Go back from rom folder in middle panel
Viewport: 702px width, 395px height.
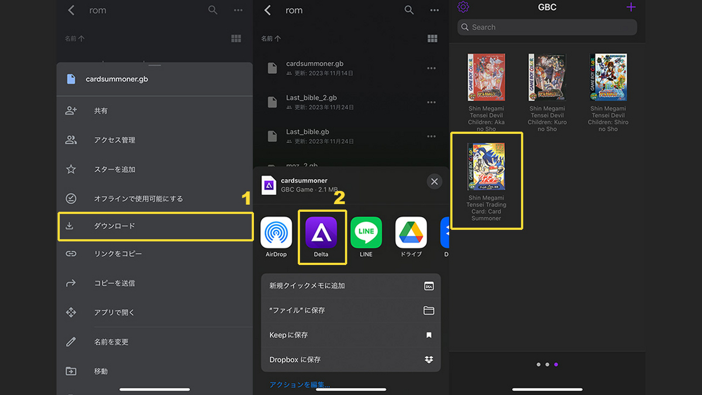point(268,10)
